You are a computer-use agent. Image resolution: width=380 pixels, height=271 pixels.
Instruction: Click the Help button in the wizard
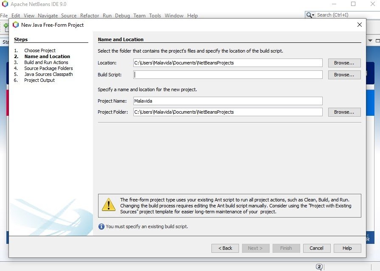point(347,248)
